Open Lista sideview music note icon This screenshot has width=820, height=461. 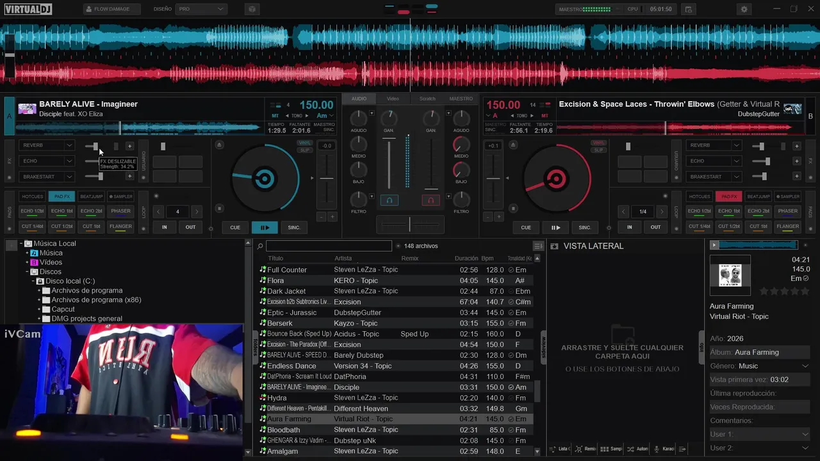point(553,449)
